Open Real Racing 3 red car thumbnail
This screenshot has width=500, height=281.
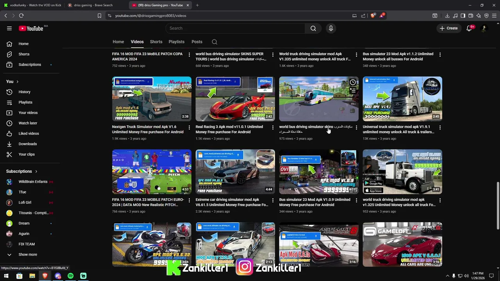tap(235, 99)
